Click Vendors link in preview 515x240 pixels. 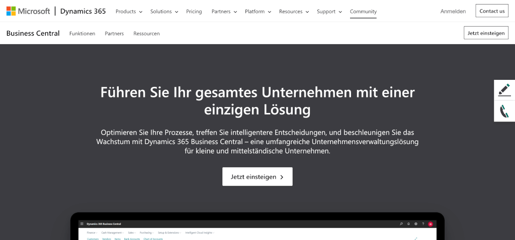pyautogui.click(x=107, y=239)
